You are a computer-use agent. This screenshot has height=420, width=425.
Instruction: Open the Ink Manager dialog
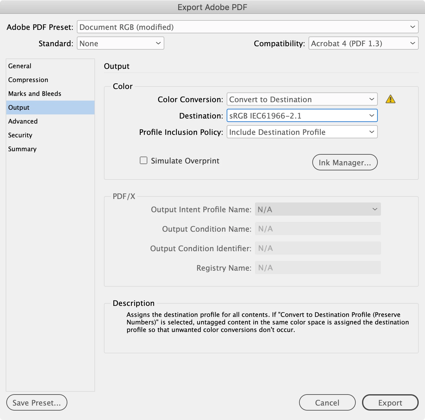pyautogui.click(x=345, y=162)
